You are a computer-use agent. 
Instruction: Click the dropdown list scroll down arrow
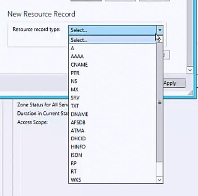160,180
